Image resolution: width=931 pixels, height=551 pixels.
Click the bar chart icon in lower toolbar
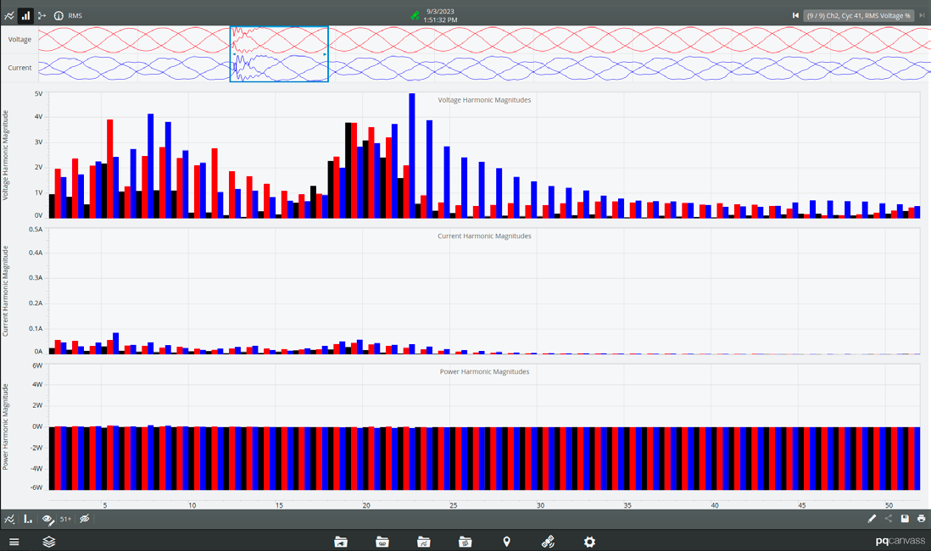(28, 519)
